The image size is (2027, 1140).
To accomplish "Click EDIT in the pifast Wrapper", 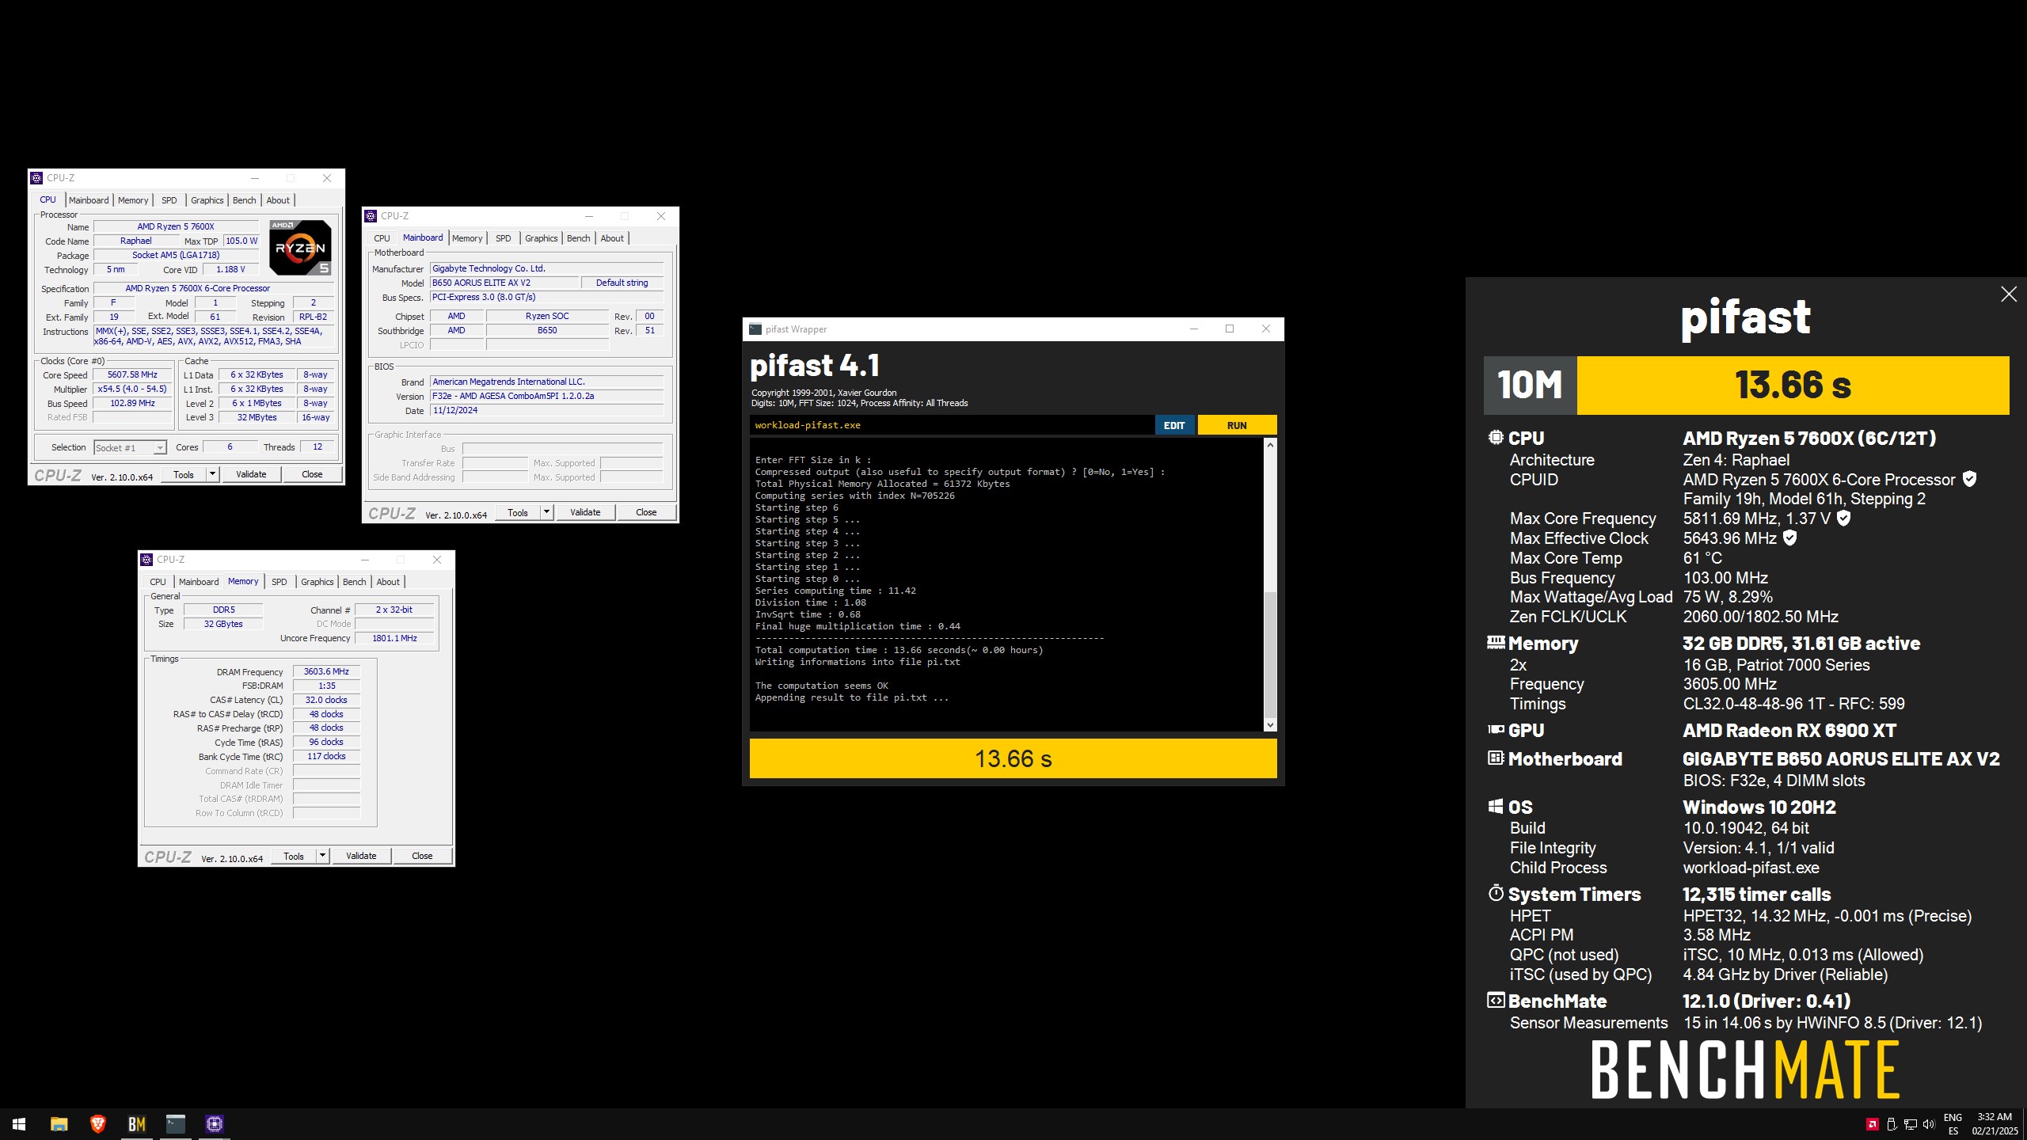I will click(1174, 425).
